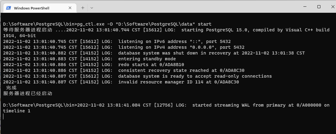Click the 'invalid resource manager ID 114' line
336x134 pixels.
(121, 82)
